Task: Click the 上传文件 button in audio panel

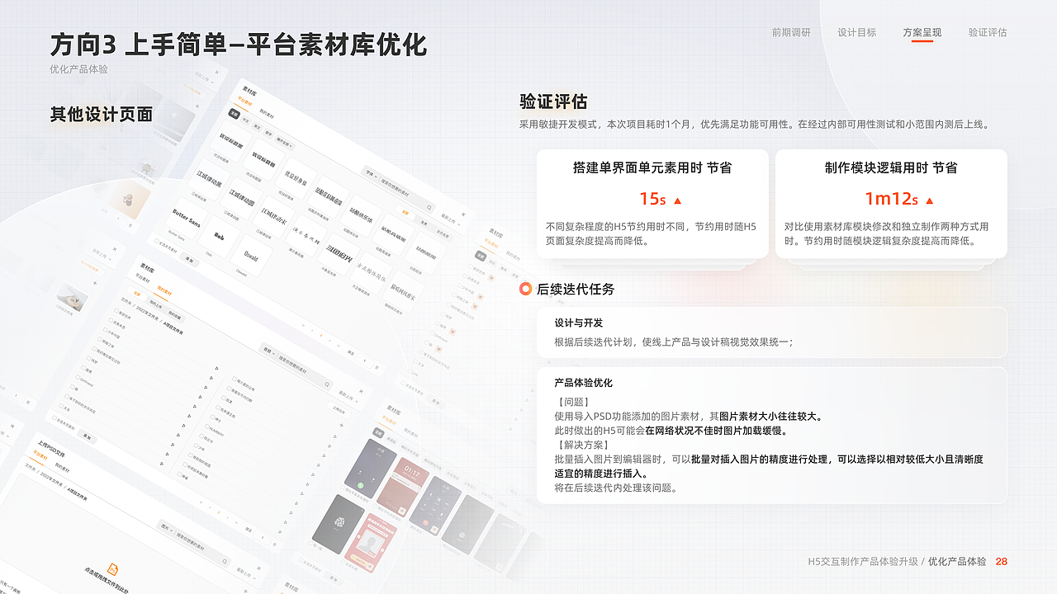Action: click(x=339, y=408)
